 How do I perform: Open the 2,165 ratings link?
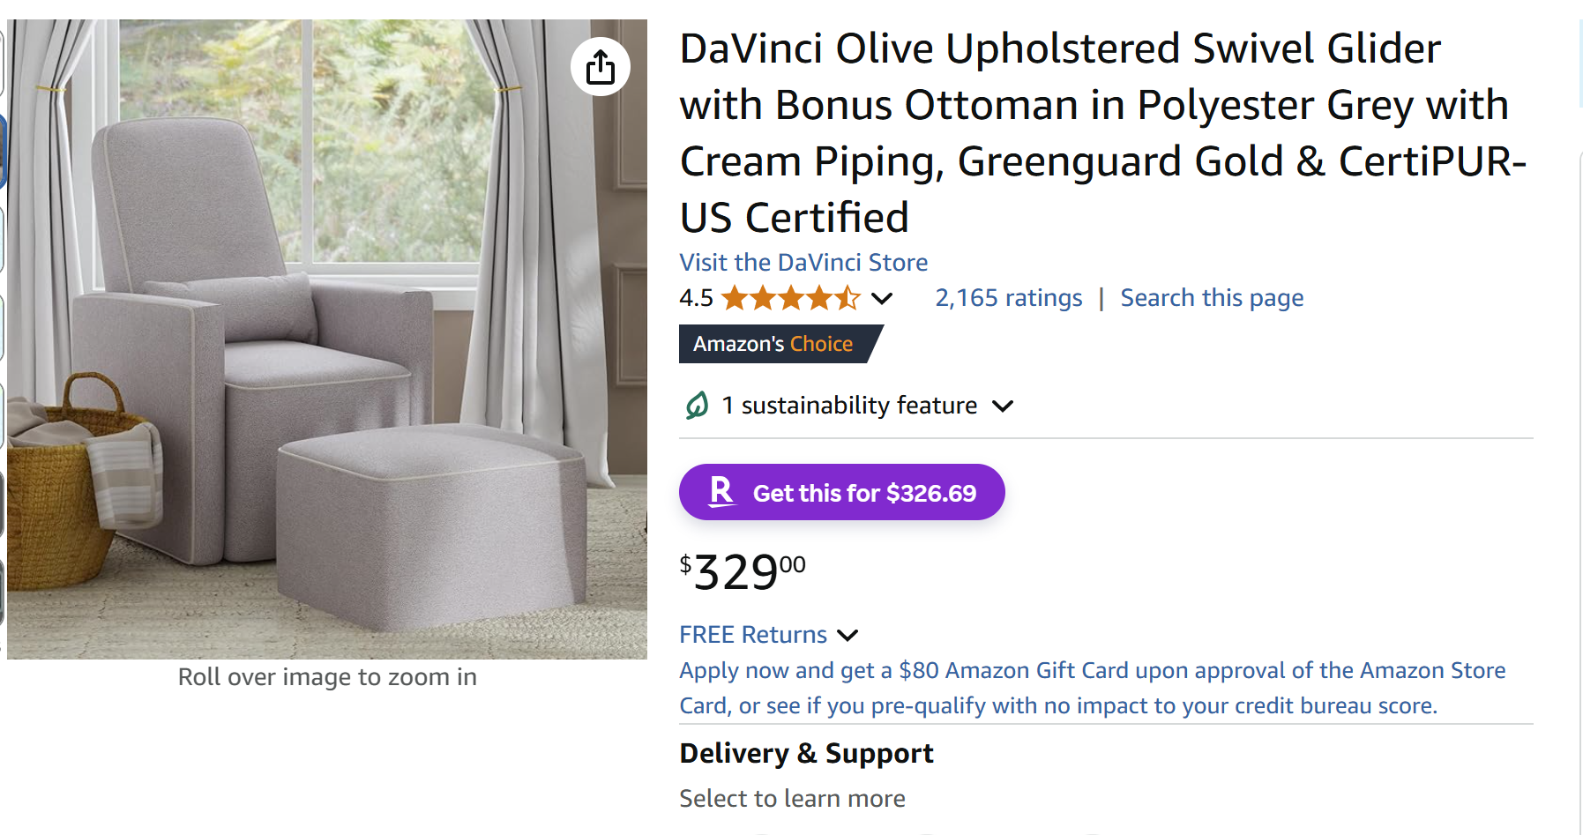tap(1008, 298)
